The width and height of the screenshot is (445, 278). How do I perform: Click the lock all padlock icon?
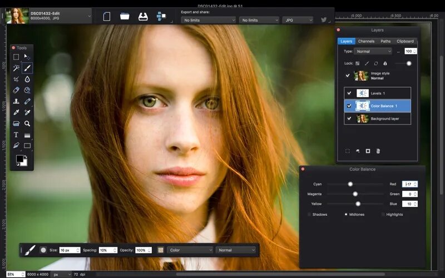pyautogui.click(x=385, y=63)
